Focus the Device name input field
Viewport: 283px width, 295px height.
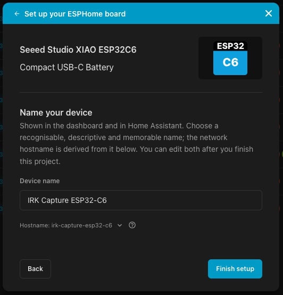pos(141,200)
